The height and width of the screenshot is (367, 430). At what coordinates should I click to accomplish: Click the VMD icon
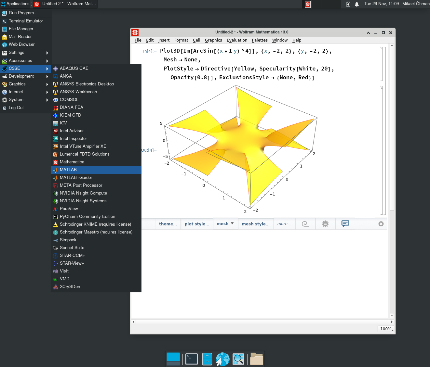[56, 279]
